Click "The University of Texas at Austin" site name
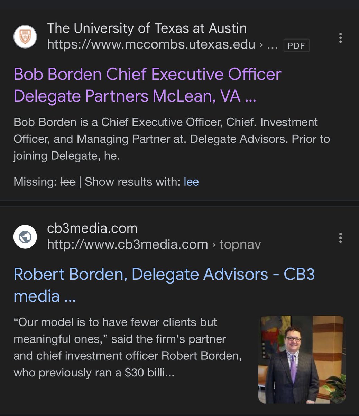This screenshot has height=416, width=359. [x=147, y=28]
